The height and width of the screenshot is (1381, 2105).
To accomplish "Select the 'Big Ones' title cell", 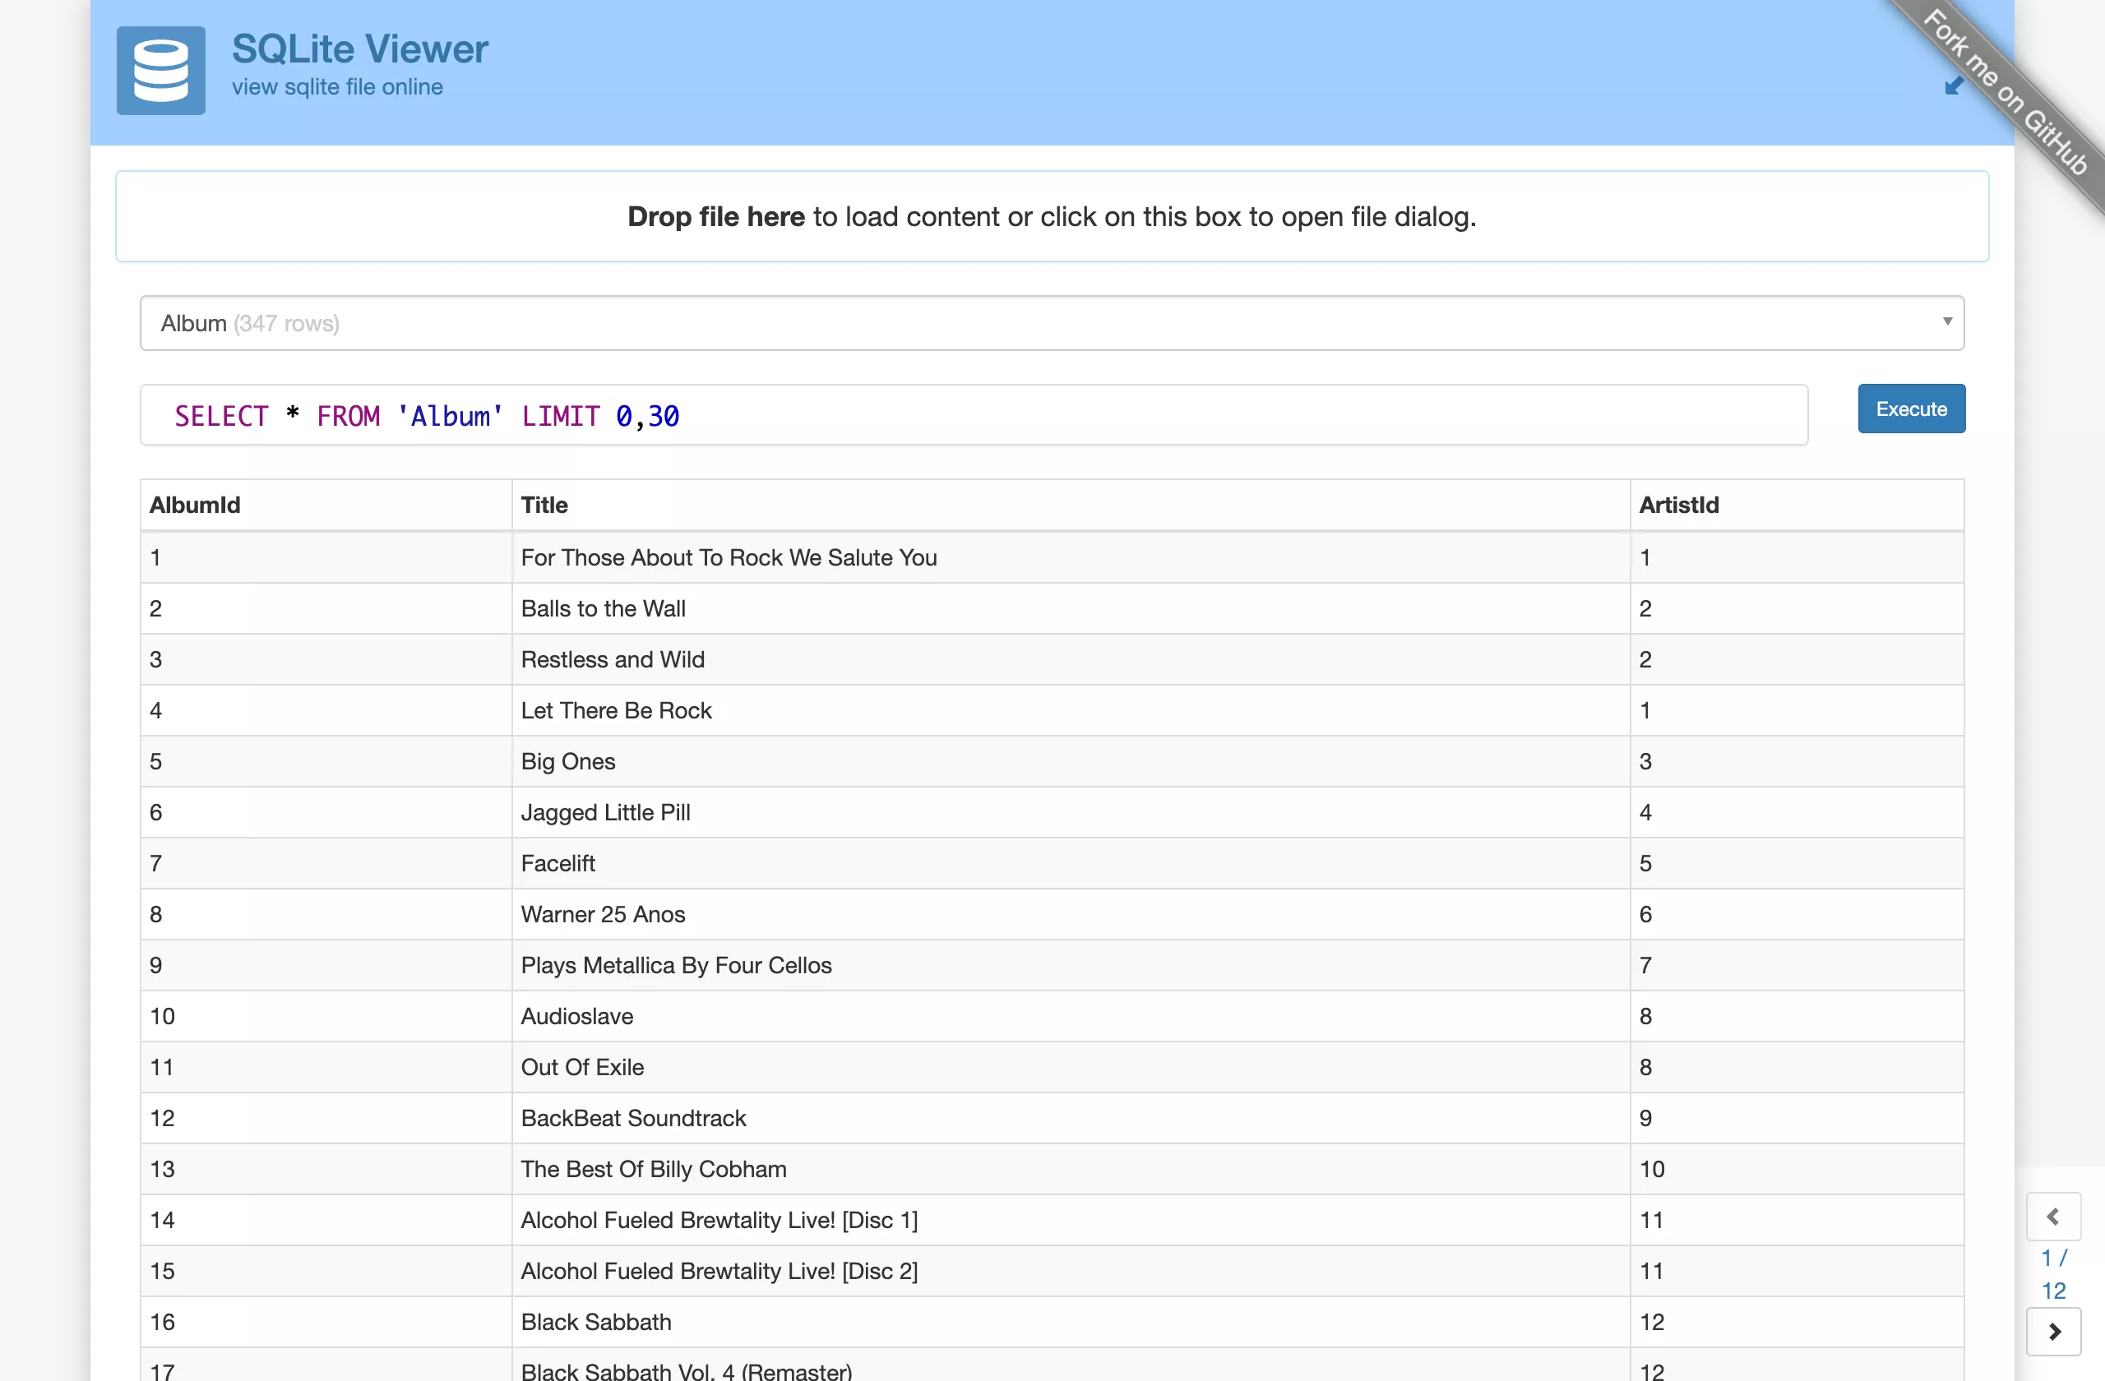I will click(1071, 761).
